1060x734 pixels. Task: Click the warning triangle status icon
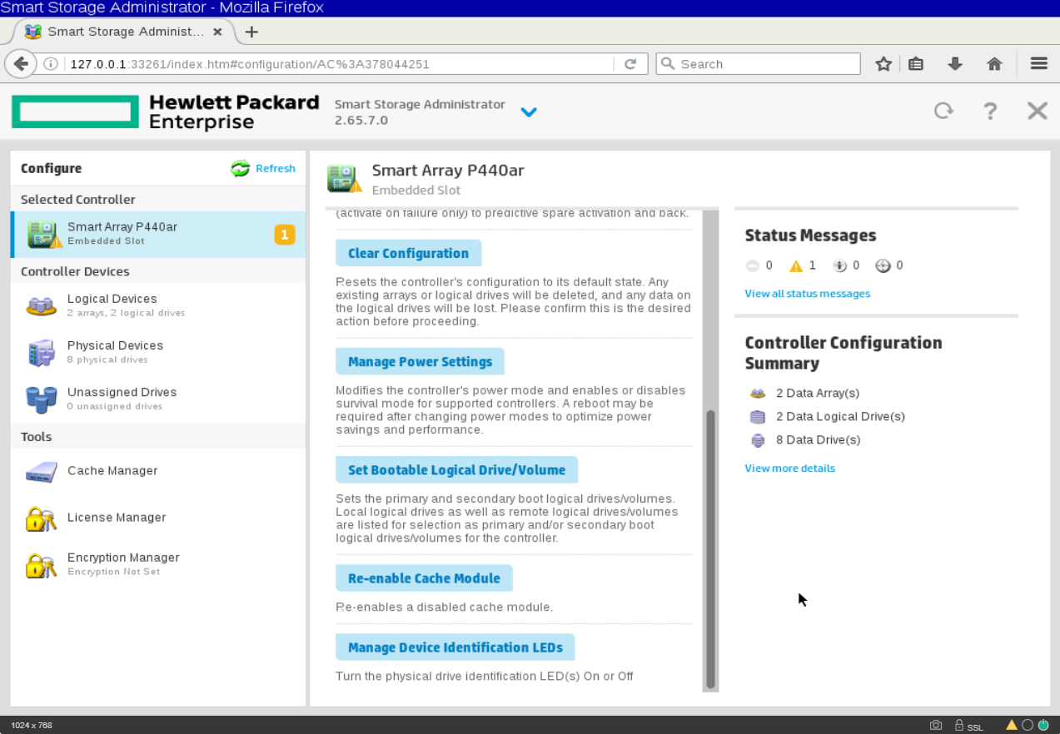796,266
